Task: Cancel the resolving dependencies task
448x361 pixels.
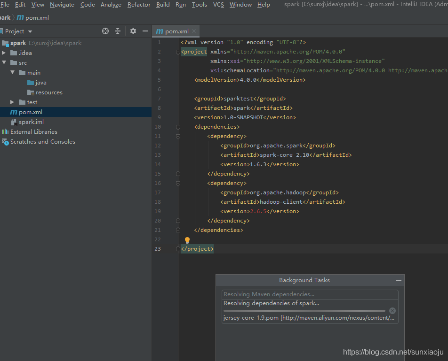Action: (392, 311)
